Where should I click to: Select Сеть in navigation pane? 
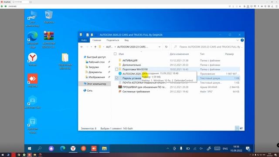point(89,91)
